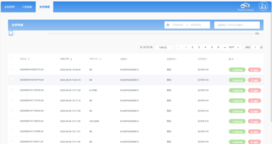Click green upload button for 19:39:05 row

click(x=237, y=70)
